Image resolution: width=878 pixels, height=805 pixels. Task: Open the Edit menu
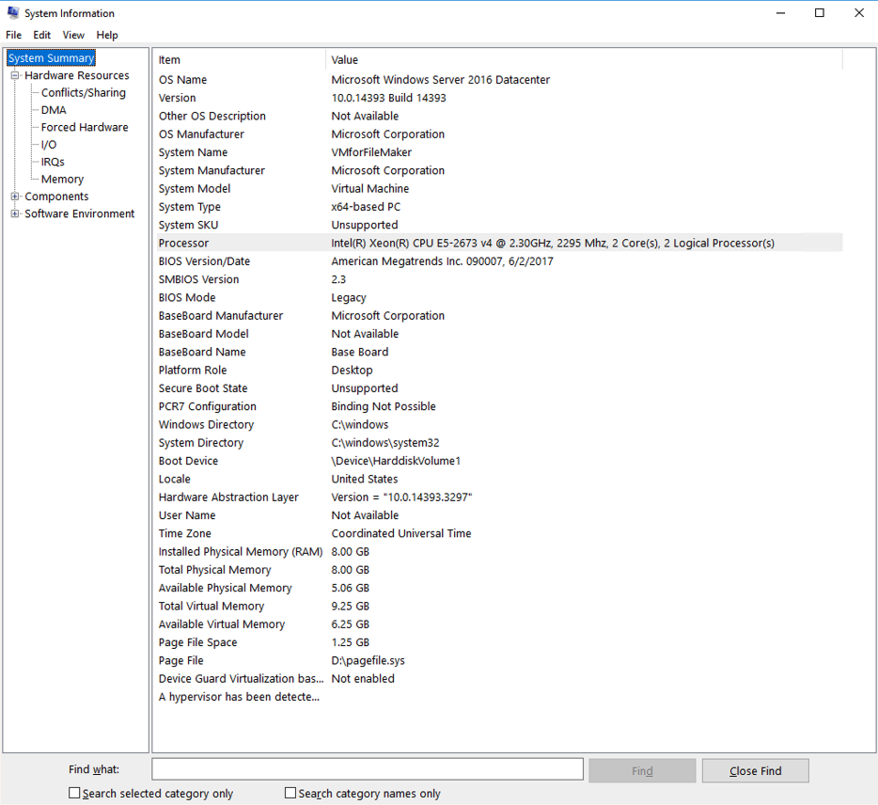[x=41, y=35]
